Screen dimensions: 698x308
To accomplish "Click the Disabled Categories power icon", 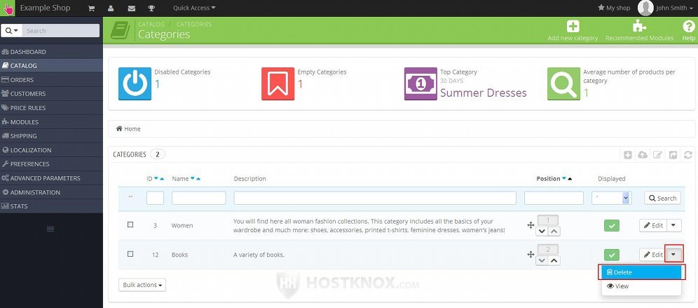I will pyautogui.click(x=135, y=83).
